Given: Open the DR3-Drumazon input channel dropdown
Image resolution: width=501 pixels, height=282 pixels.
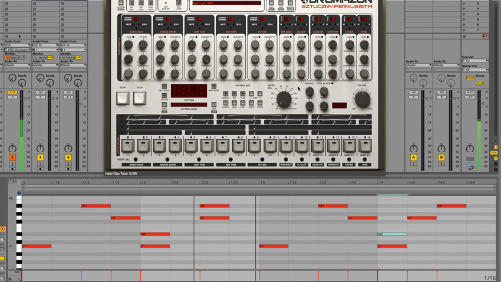Looking at the screenshot, I should click(x=17, y=50).
